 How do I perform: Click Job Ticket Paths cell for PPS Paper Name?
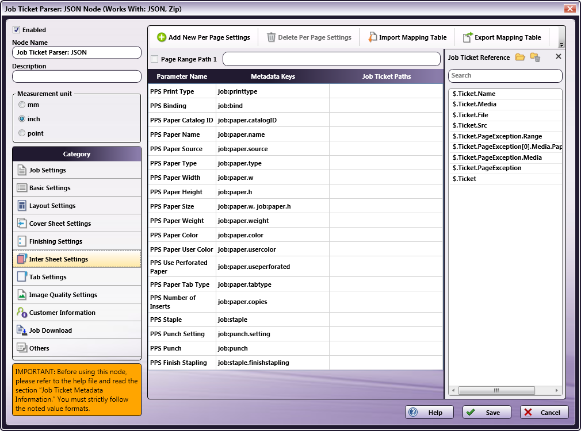click(x=386, y=134)
